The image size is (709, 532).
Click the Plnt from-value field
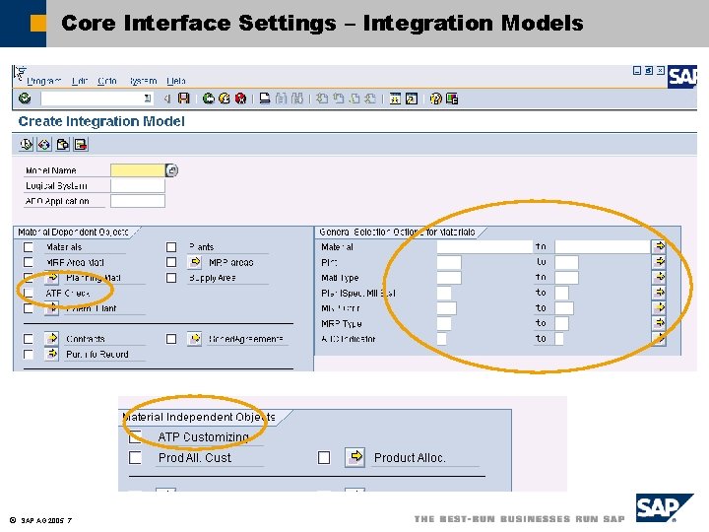click(x=449, y=262)
